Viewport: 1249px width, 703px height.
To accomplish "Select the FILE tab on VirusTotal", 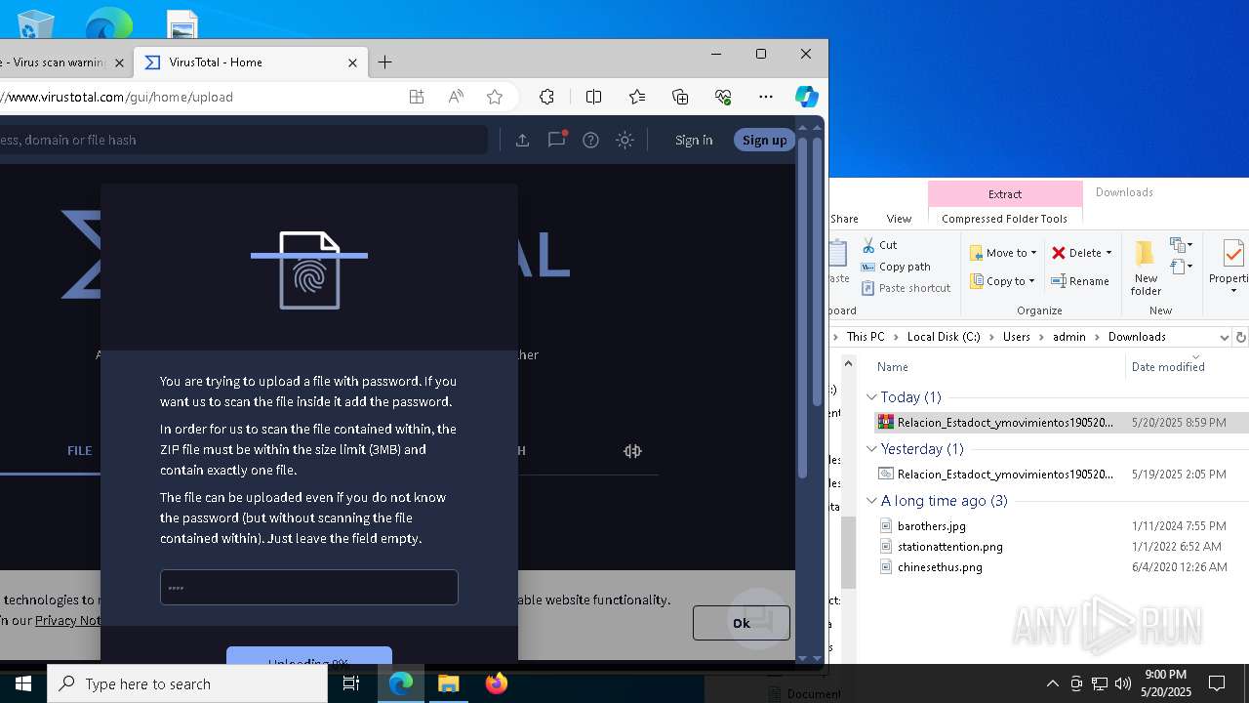I will 79,450.
